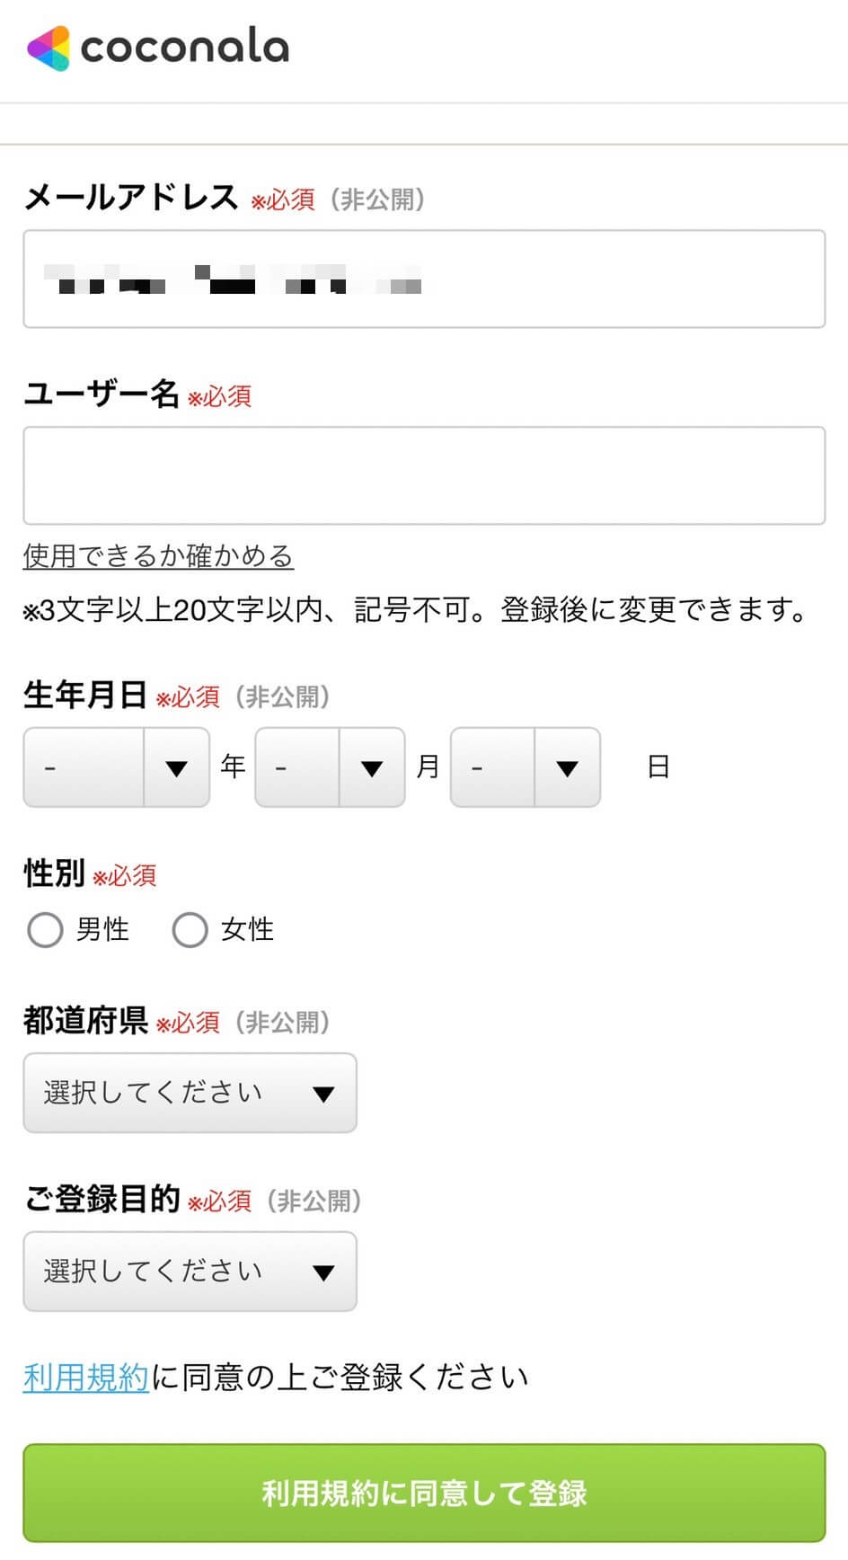Click the birth year dropdown arrow

(176, 768)
